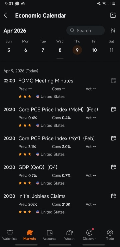Open the share icon beside Economic Calendar

113,15
